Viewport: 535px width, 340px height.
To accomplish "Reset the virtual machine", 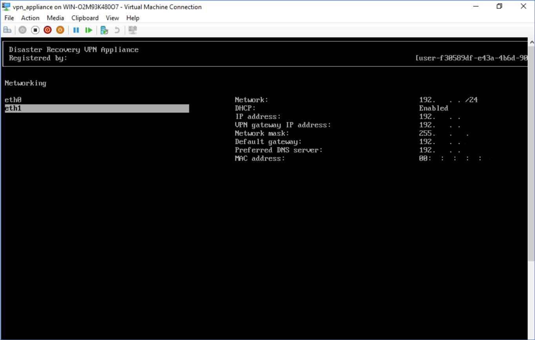I will 88,30.
